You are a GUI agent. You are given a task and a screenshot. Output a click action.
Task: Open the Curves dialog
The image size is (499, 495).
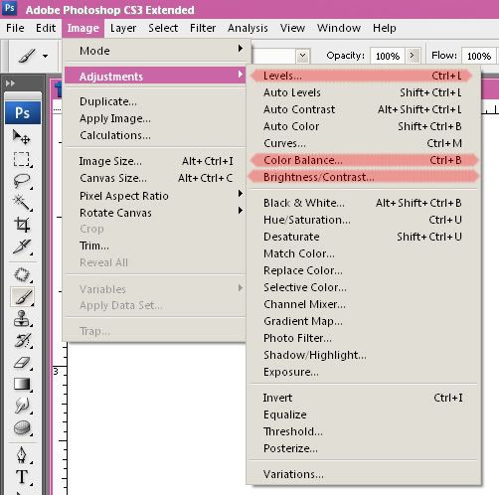click(x=363, y=143)
